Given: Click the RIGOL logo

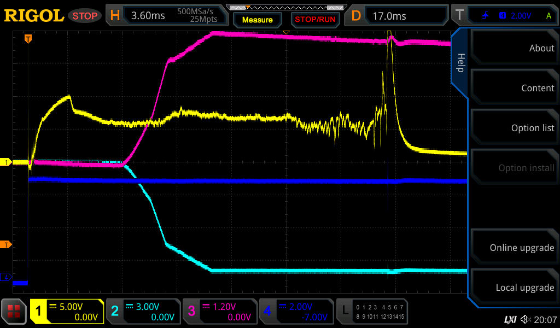Looking at the screenshot, I should [34, 16].
